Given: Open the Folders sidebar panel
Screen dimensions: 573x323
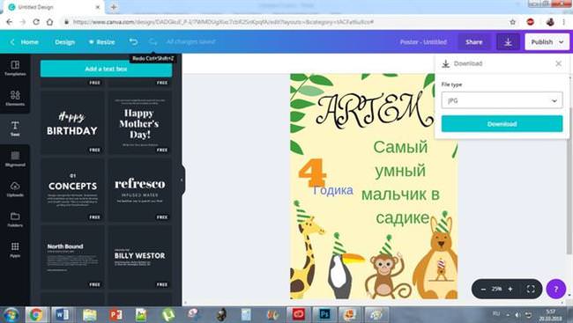Looking at the screenshot, I should [x=15, y=219].
